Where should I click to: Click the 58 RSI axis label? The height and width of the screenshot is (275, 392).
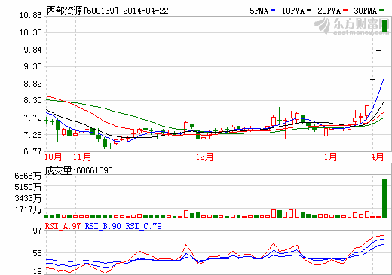point(38,253)
